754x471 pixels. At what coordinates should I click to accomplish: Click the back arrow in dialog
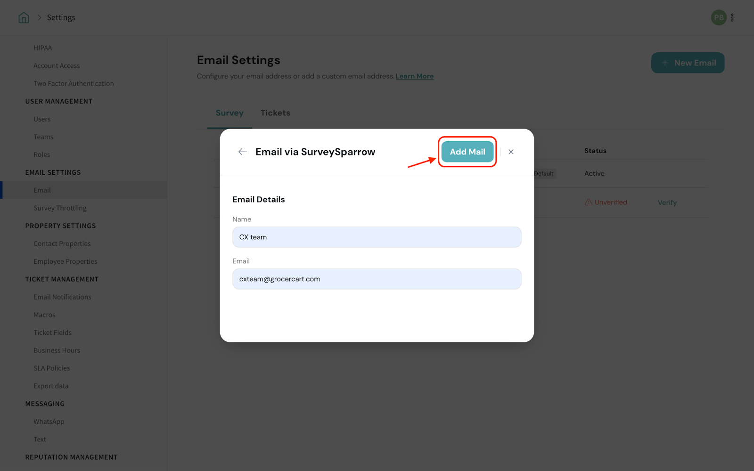pyautogui.click(x=243, y=152)
